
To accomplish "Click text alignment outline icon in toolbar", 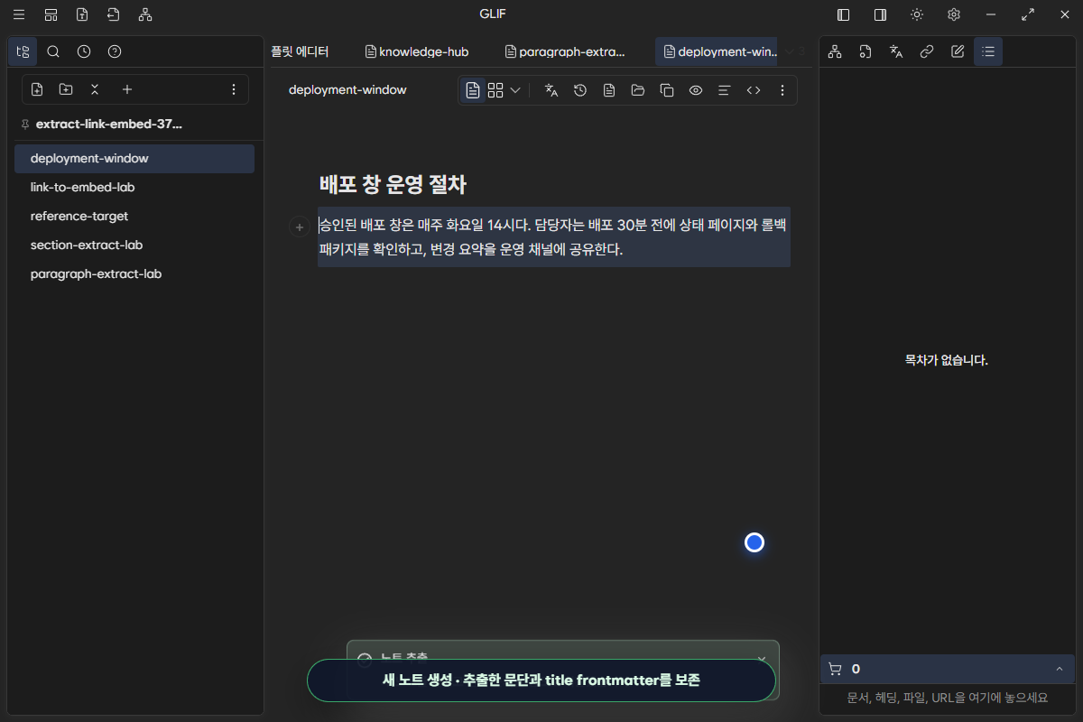I will (x=724, y=90).
